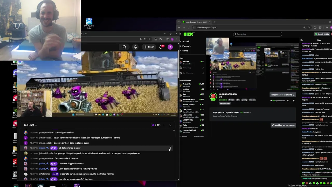This screenshot has width=332, height=187.
Task: Open the YouTube notifications bell
Action: 161,47
